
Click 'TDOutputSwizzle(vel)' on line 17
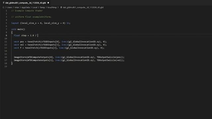[110, 60]
